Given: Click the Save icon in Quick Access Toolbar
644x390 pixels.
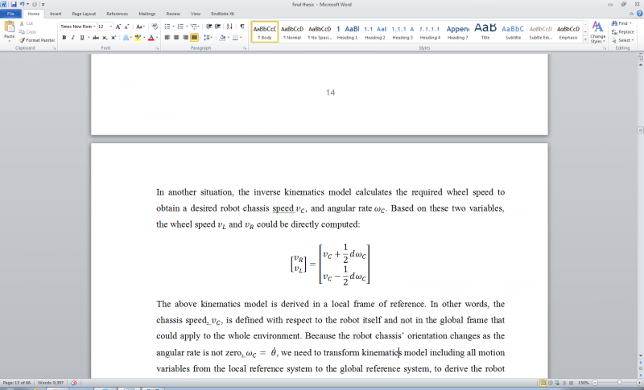Looking at the screenshot, I should click(x=14, y=4).
